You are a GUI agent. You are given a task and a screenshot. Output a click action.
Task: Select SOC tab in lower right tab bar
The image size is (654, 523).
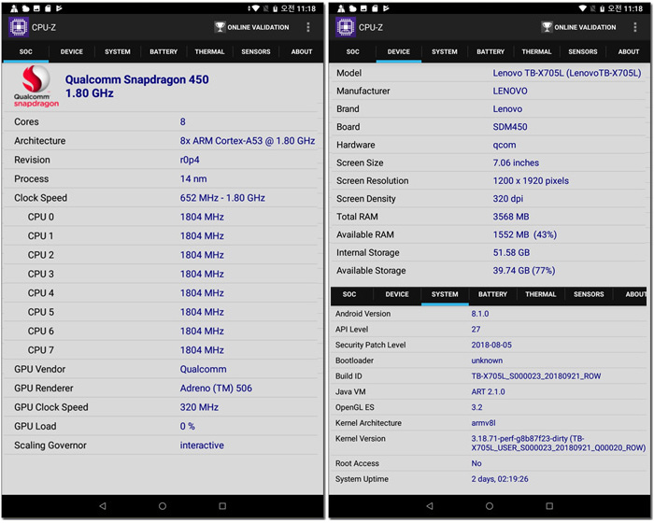point(349,294)
